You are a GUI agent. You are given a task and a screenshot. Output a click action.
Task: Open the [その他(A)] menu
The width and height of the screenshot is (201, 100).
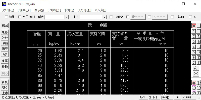pyautogui.click(x=84, y=10)
